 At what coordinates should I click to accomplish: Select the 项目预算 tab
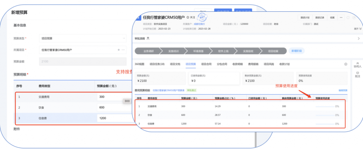(191, 64)
